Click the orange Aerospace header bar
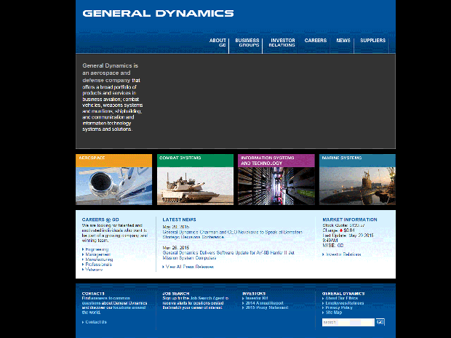451x338 pixels. click(113, 158)
